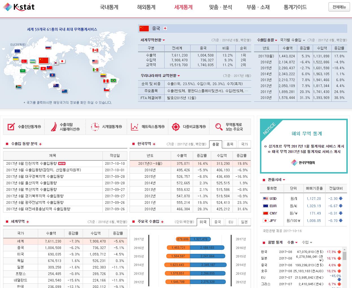Open the 세계무역현황 dropdown arrow
Screen dimensions: 352x288
[x=164, y=40]
